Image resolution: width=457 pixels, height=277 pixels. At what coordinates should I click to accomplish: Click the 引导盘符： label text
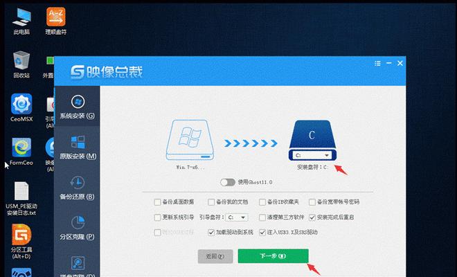pyautogui.click(x=212, y=217)
